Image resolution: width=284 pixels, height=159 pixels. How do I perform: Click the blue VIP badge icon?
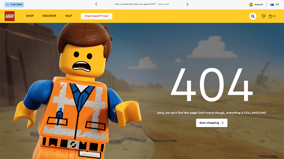(272, 5)
